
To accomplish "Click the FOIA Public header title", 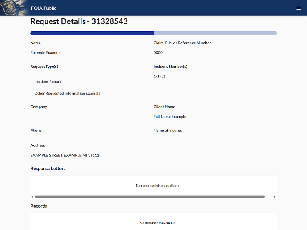I will pyautogui.click(x=44, y=8).
